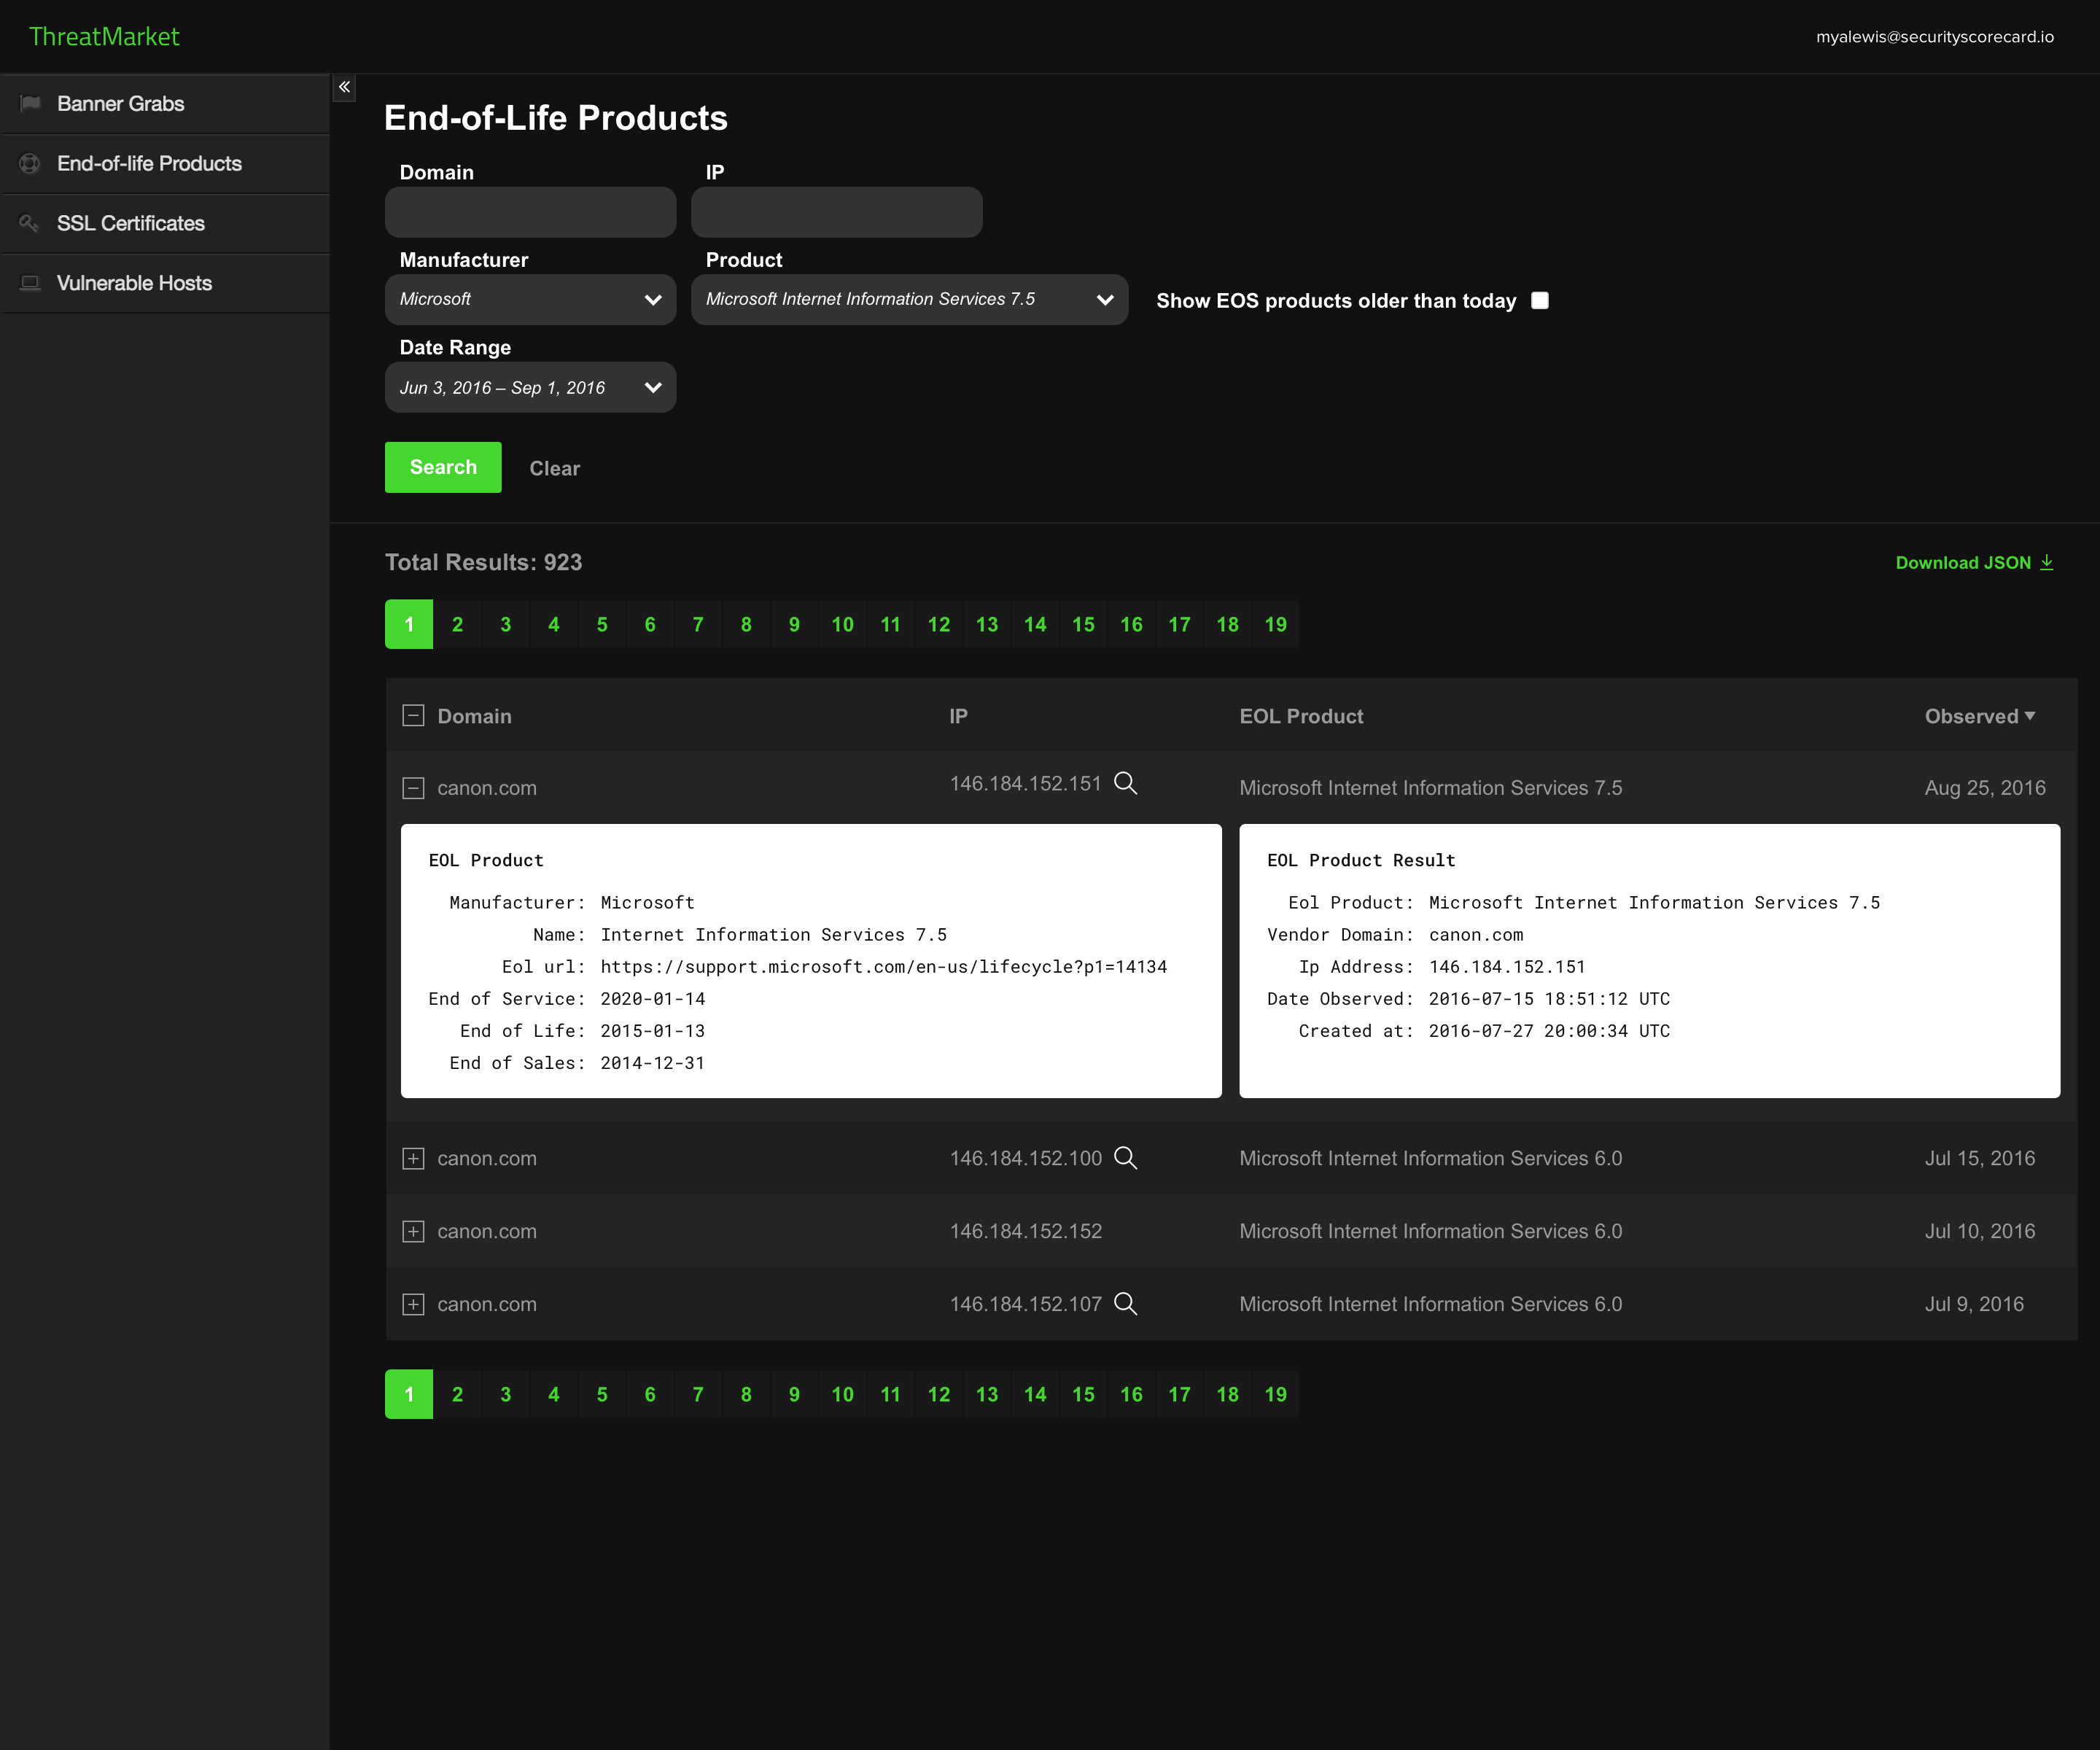Viewport: 2100px width, 1750px height.
Task: Open Vulnerable Hosts in sidebar
Action: [165, 283]
